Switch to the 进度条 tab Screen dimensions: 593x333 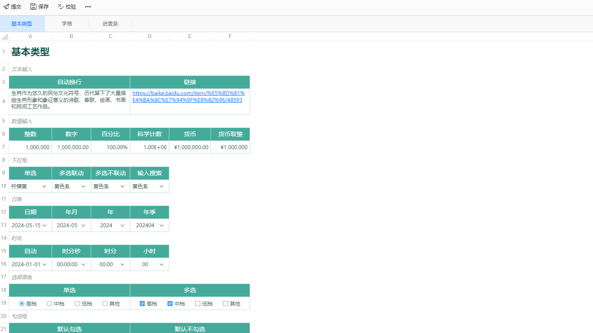[110, 24]
